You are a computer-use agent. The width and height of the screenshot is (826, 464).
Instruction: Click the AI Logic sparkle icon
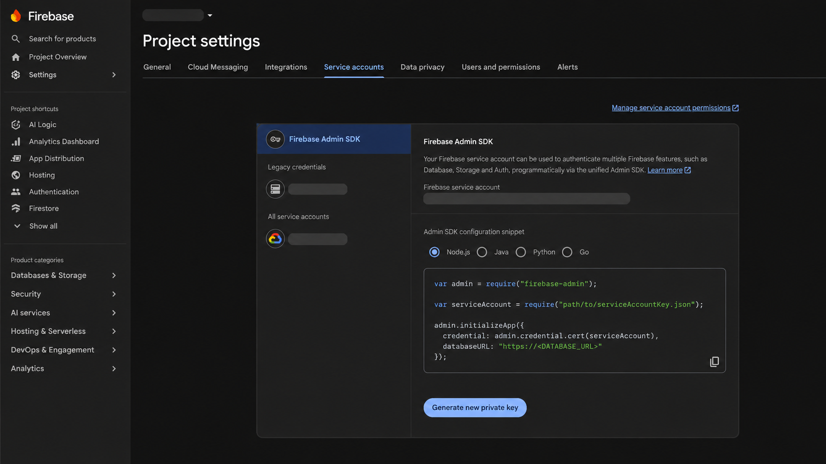[x=16, y=125]
